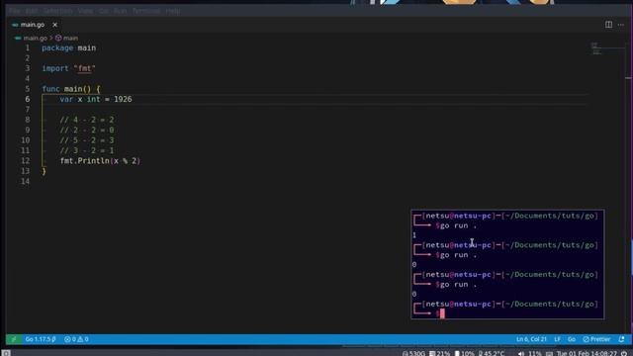Open the View menu

pyautogui.click(x=85, y=11)
